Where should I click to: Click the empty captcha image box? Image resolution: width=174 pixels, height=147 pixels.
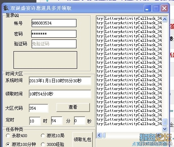45,60
